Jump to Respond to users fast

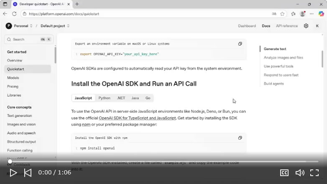(x=281, y=75)
